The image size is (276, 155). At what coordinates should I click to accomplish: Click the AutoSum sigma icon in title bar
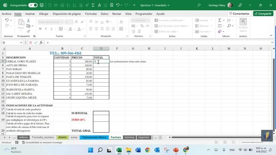click(93, 5)
